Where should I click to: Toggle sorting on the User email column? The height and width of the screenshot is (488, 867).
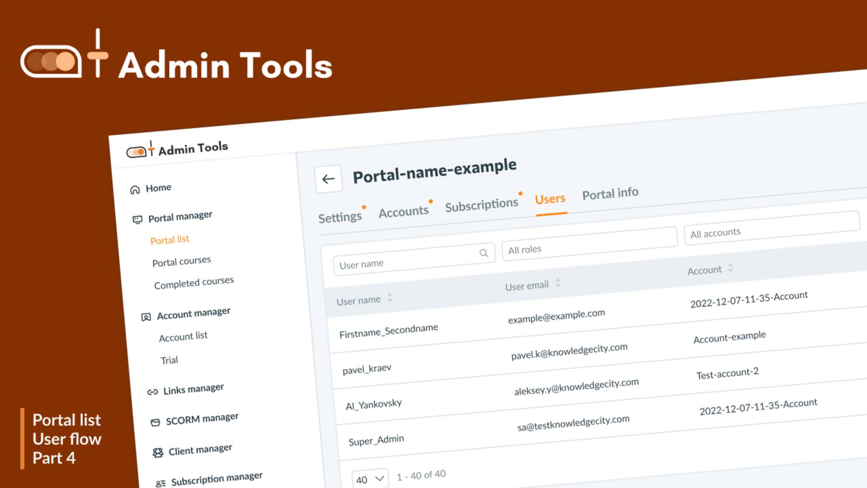pos(558,284)
